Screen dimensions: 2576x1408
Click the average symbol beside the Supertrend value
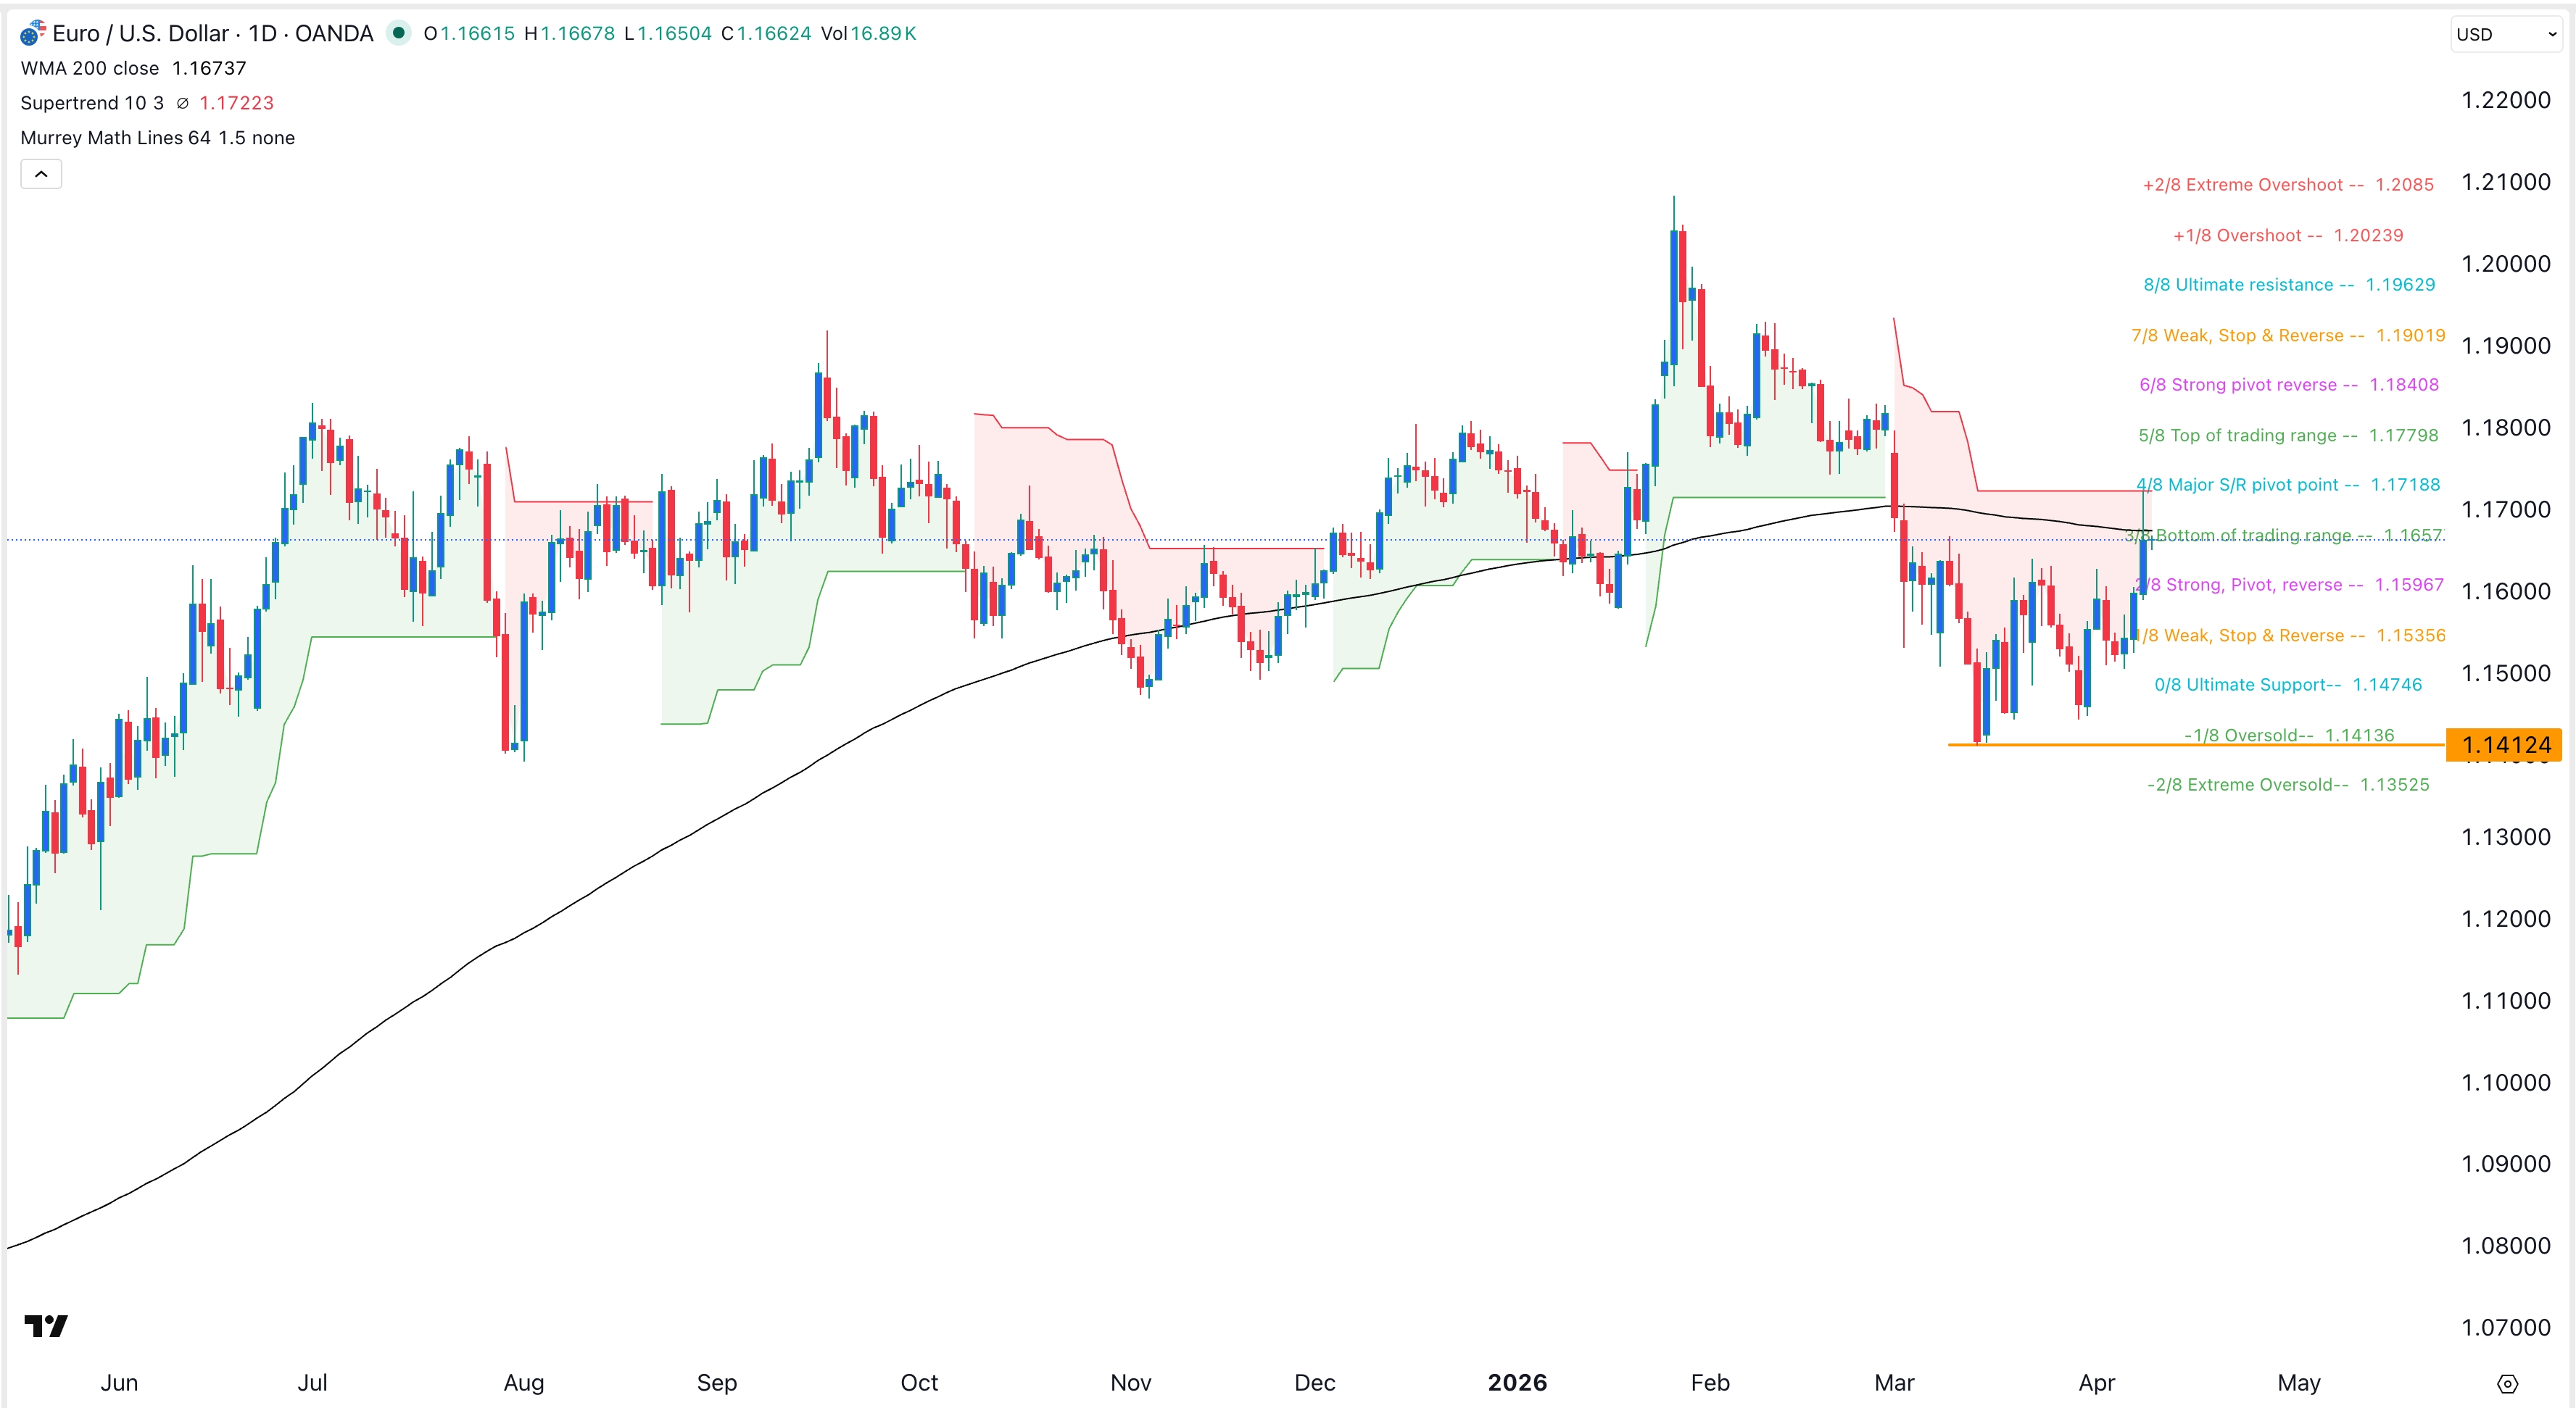tap(183, 103)
